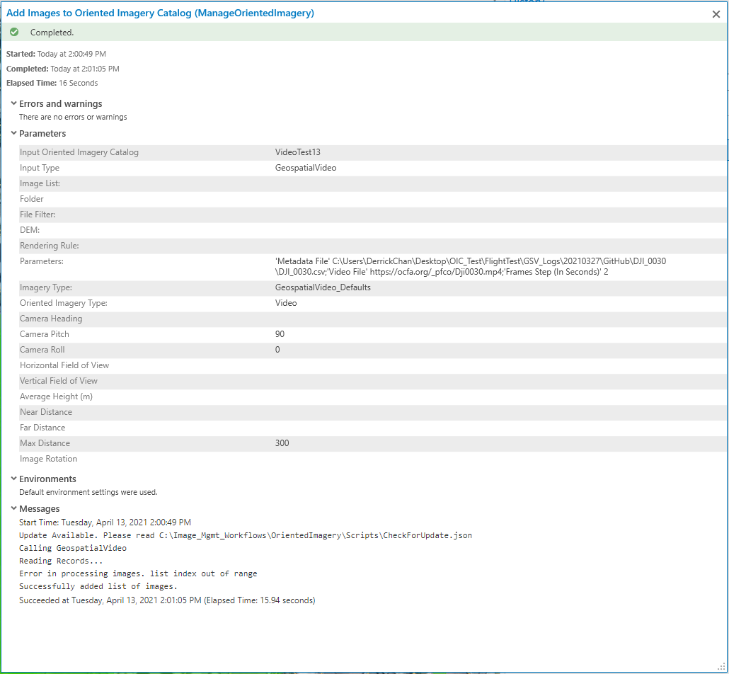Click the Max Distance value 300
Viewport: 729px width, 674px height.
point(282,442)
